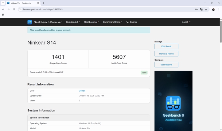Open the apps grid icon in bookmarks bar
The height and width of the screenshot is (131, 222).
click(3, 15)
